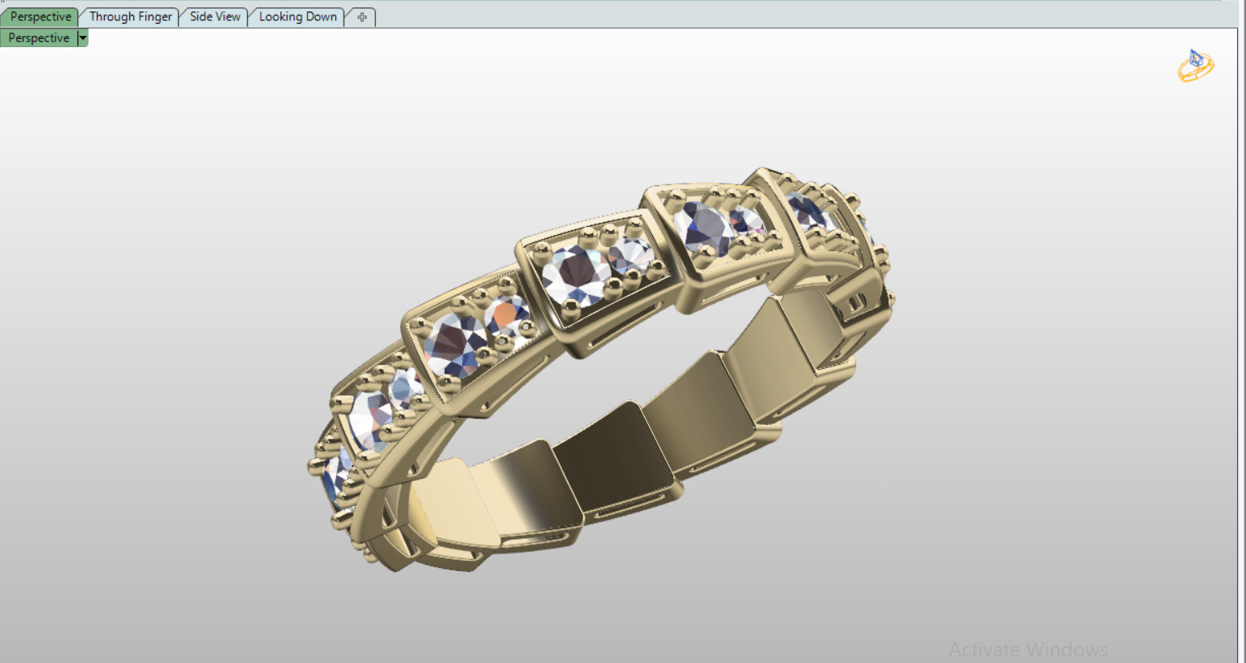Select the small gem in right-of-center segment

pyautogui.click(x=747, y=220)
